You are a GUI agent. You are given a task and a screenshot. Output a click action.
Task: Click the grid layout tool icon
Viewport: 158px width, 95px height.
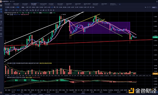click(27, 10)
